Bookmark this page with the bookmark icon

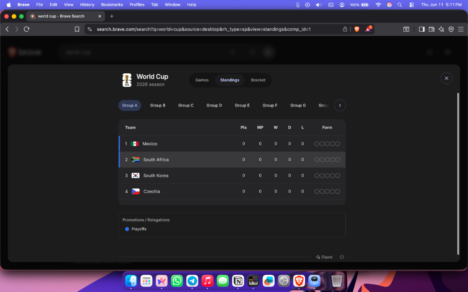(77, 29)
